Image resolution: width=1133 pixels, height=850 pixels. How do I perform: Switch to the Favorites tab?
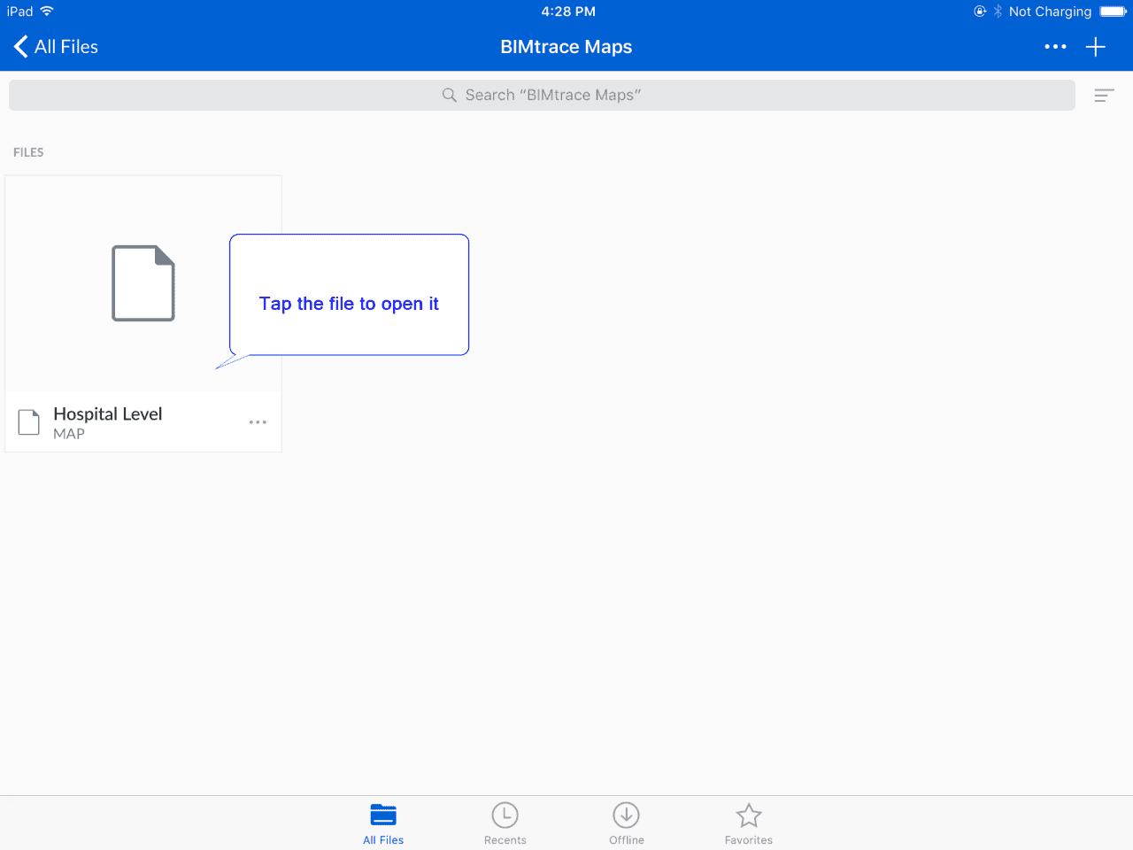pyautogui.click(x=749, y=824)
